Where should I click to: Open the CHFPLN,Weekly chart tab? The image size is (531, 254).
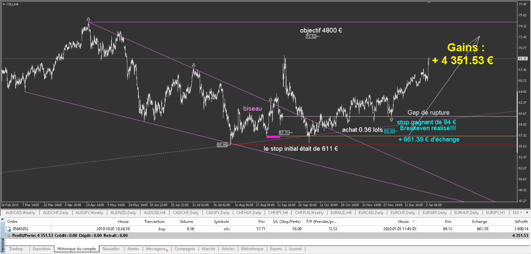(x=309, y=213)
